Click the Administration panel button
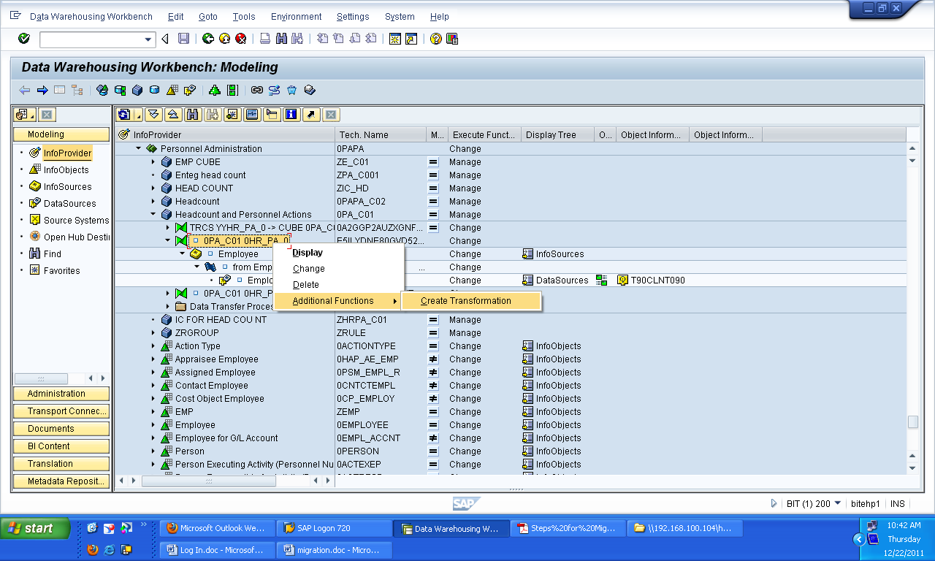 pyautogui.click(x=61, y=394)
